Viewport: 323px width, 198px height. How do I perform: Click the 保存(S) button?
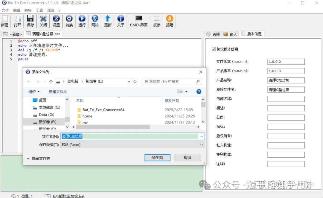[x=157, y=157]
